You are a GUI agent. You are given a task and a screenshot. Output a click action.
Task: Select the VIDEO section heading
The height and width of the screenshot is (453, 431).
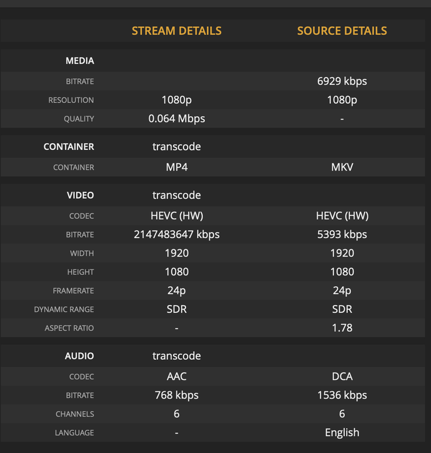pos(81,196)
